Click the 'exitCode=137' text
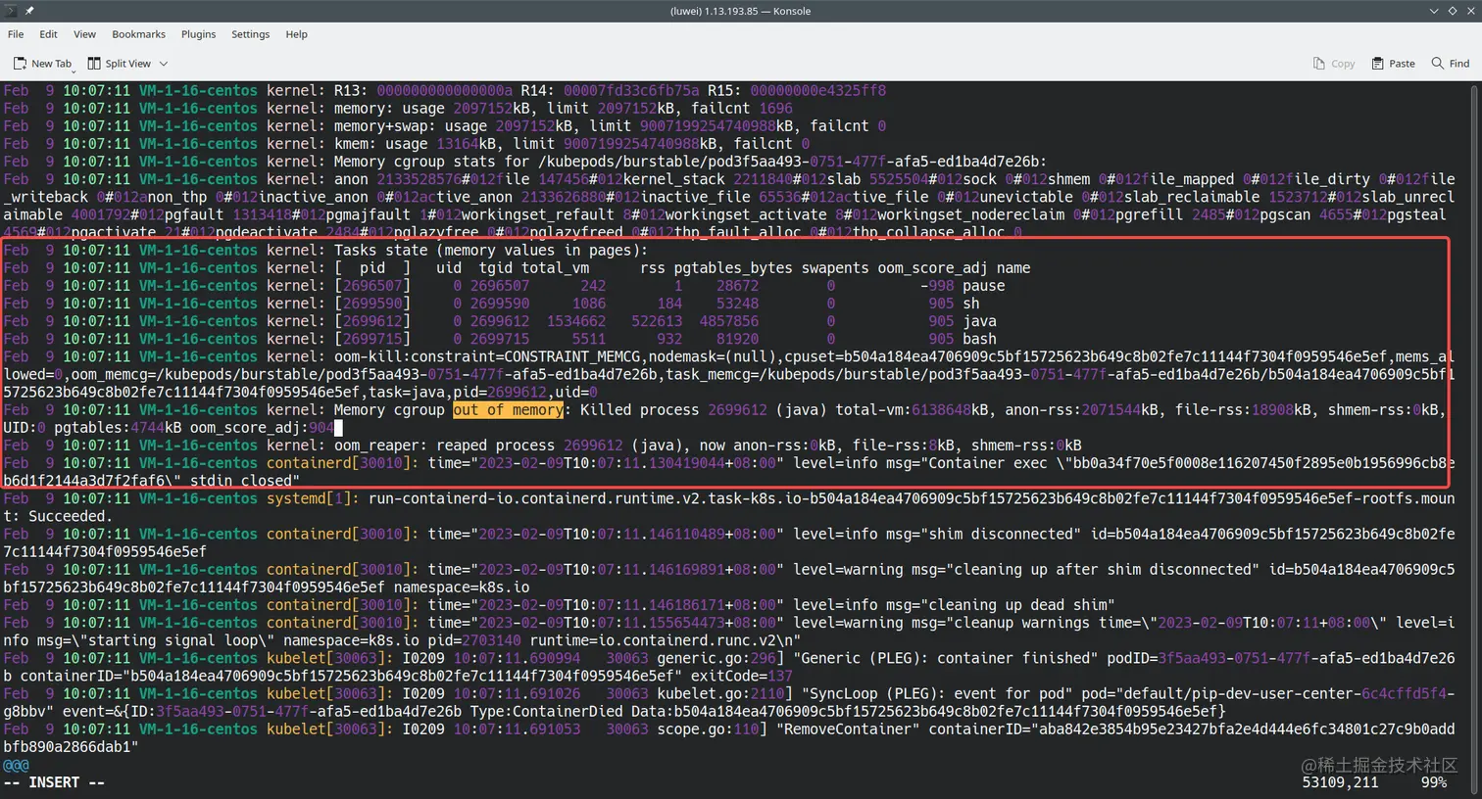 pos(742,676)
